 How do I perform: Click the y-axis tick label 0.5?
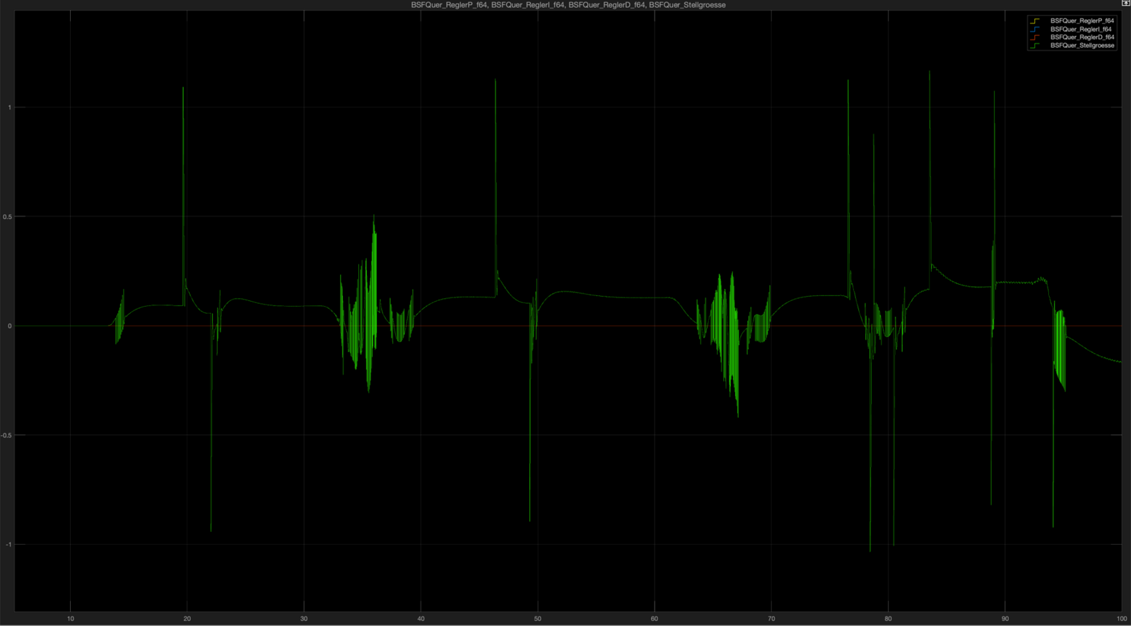click(x=8, y=217)
